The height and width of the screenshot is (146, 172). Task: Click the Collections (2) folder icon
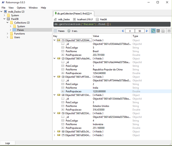click(11, 23)
